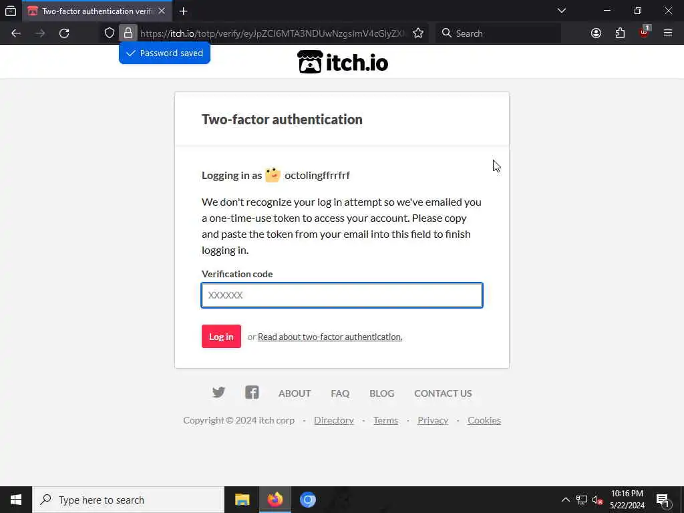This screenshot has height=513, width=684.
Task: Restore down the Firefox window
Action: (x=638, y=11)
